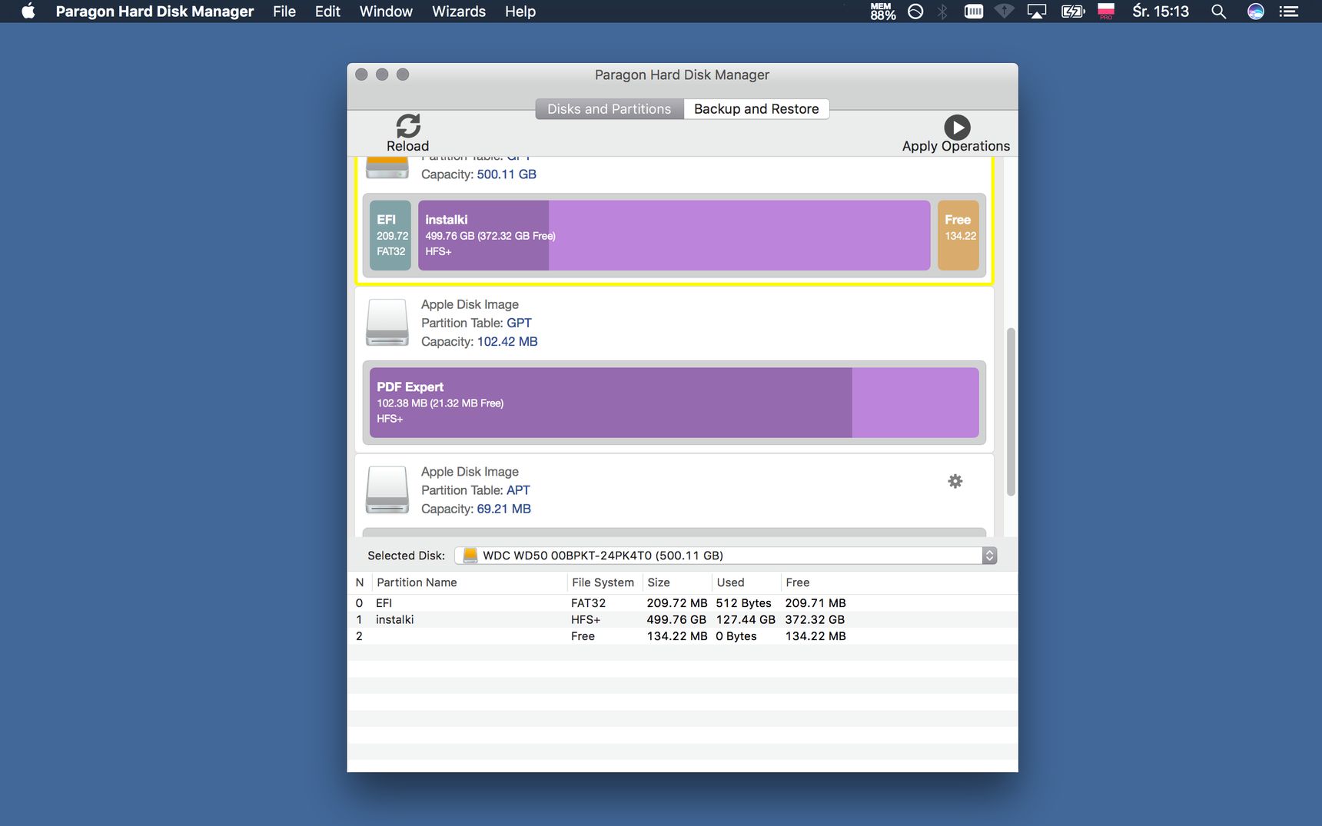Click the Reload icon

point(408,126)
